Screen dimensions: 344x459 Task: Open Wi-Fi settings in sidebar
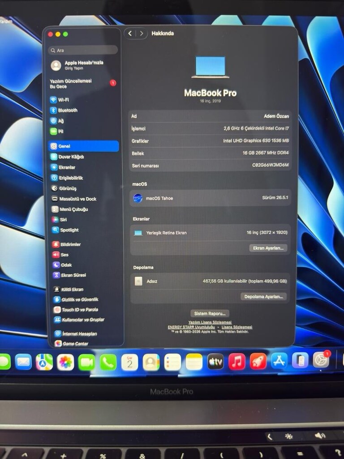click(x=60, y=100)
